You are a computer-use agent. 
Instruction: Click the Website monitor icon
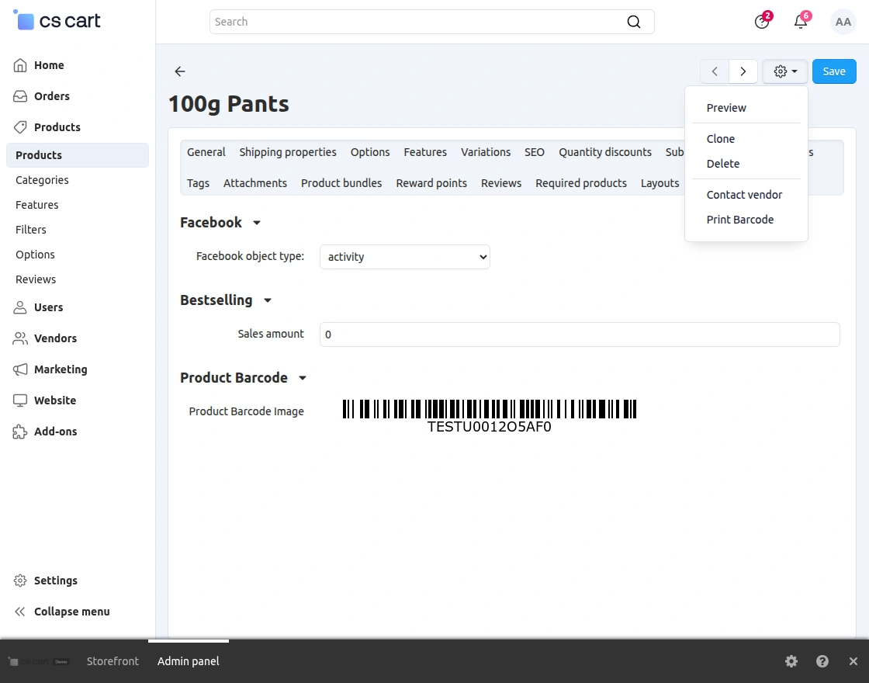click(20, 400)
